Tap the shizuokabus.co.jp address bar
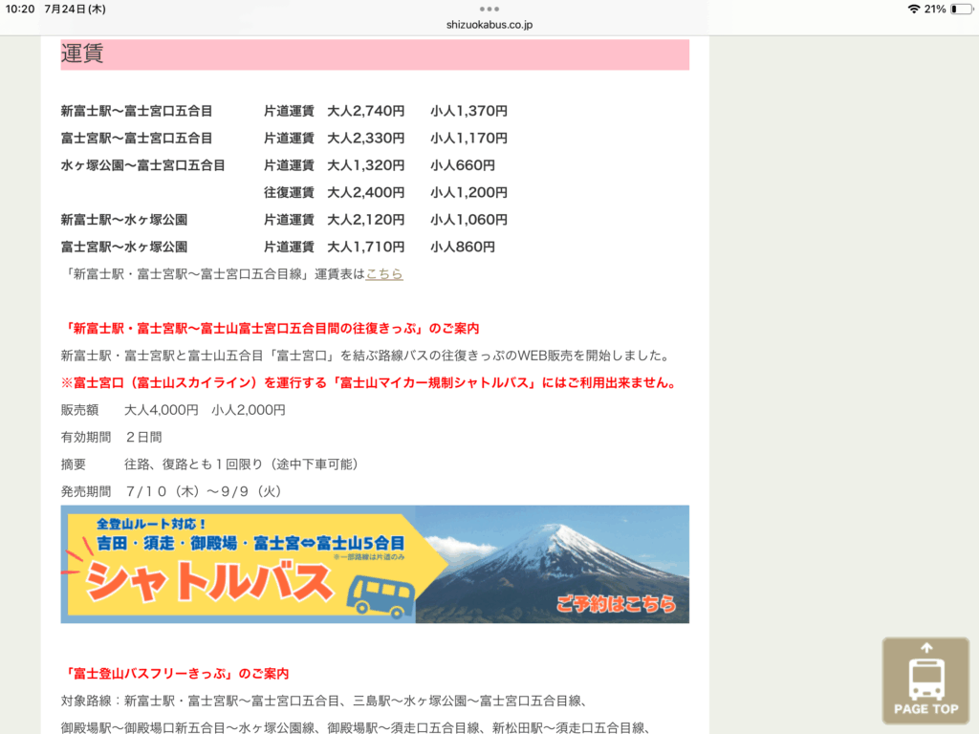Screen dimensions: 979x734 coord(489,24)
